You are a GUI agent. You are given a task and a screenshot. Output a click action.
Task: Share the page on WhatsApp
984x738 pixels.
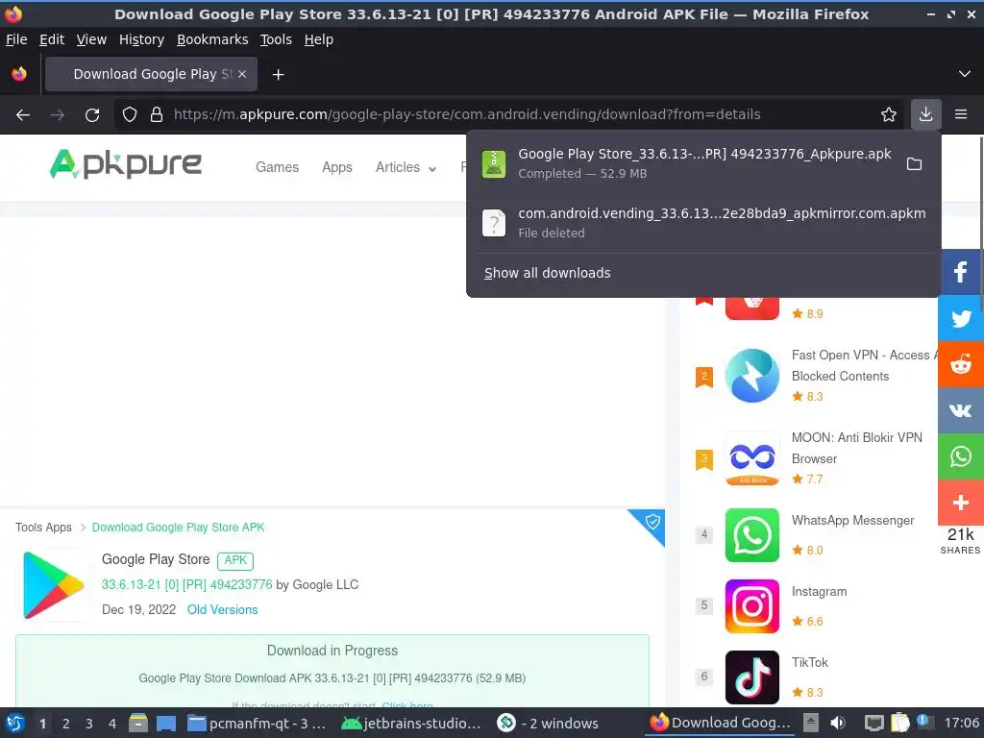point(961,456)
